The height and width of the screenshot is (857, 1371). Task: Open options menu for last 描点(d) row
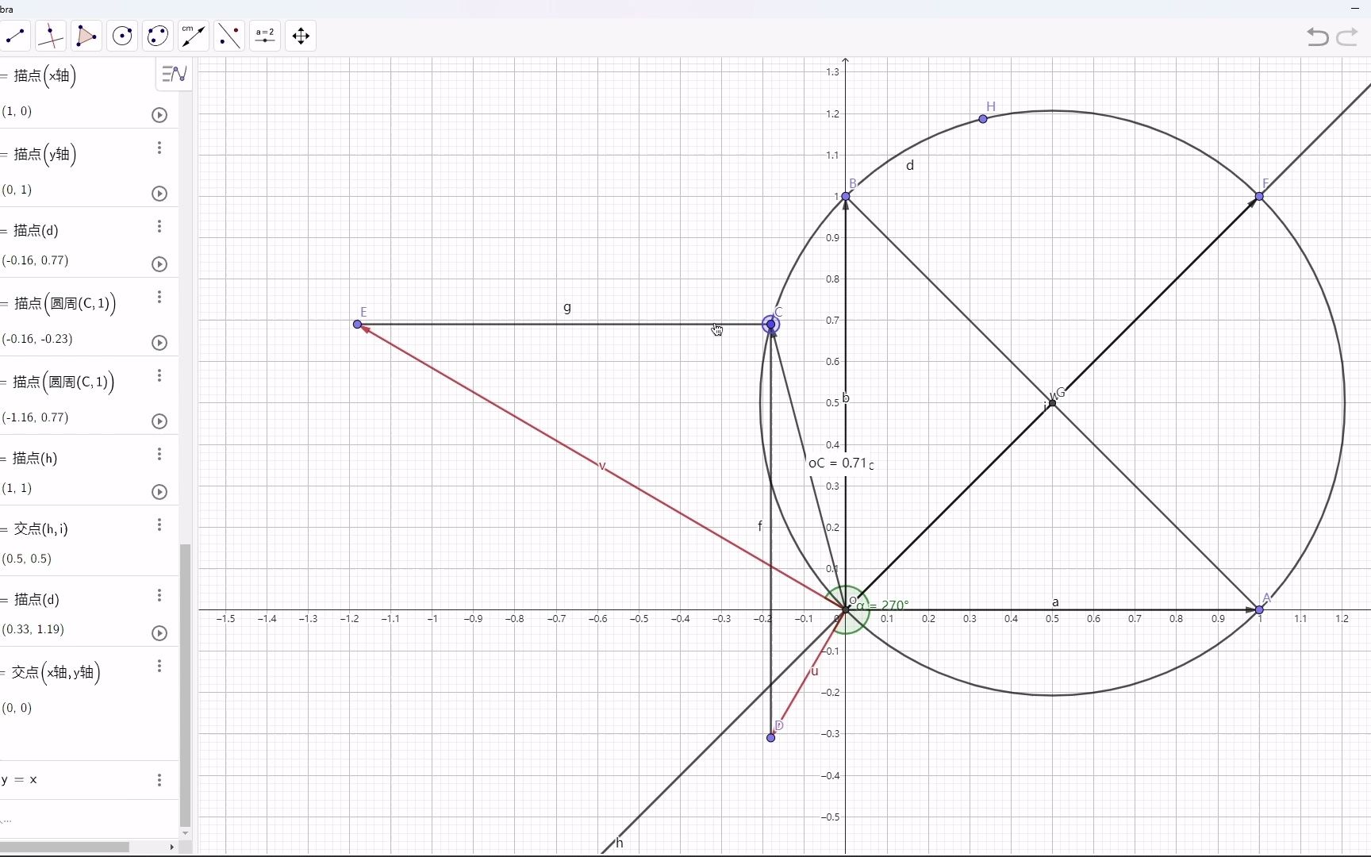tap(159, 595)
